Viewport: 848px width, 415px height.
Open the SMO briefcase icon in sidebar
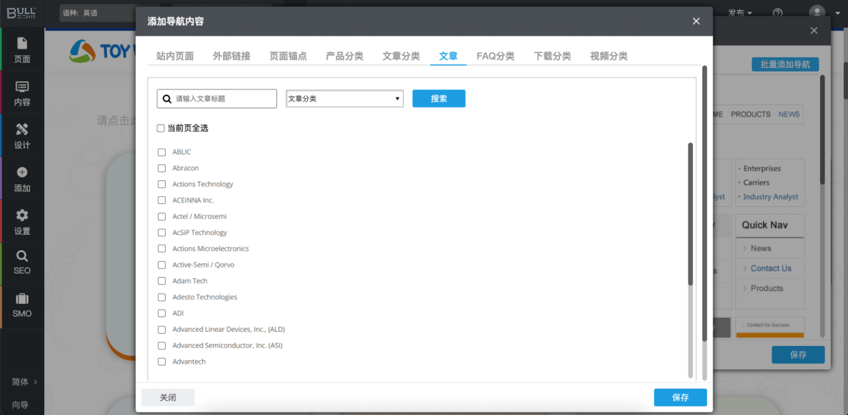(22, 299)
